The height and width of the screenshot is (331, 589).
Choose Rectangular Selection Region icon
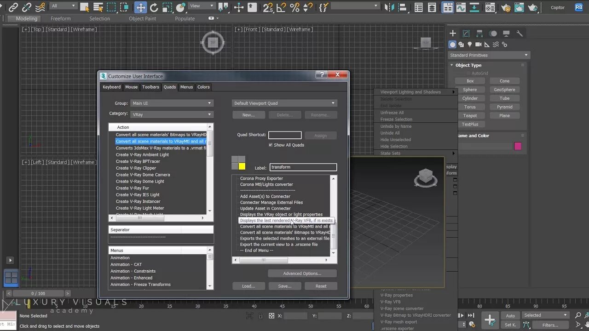coord(111,7)
